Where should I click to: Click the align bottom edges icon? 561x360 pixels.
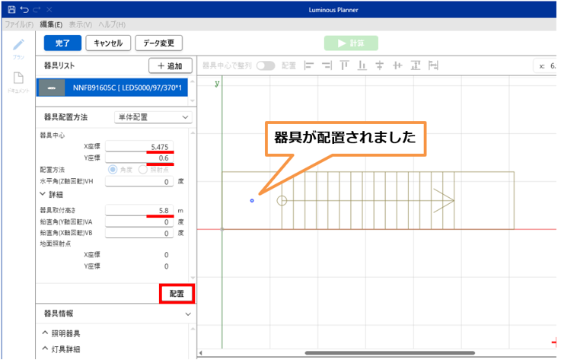(362, 66)
